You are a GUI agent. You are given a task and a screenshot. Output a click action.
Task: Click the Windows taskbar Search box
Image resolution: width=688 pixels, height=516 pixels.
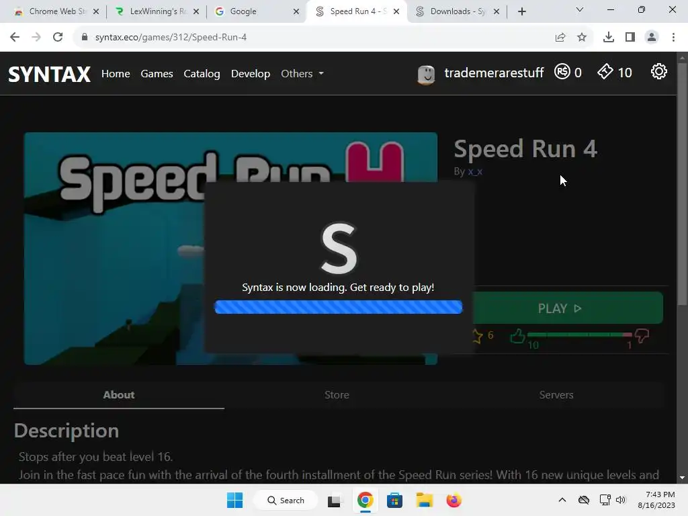tap(286, 500)
